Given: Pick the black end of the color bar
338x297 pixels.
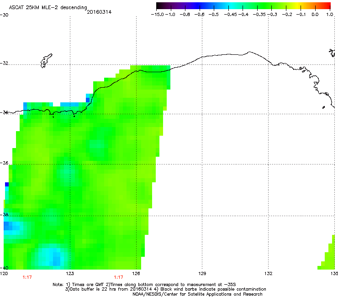Looking at the screenshot, I should click(159, 6).
